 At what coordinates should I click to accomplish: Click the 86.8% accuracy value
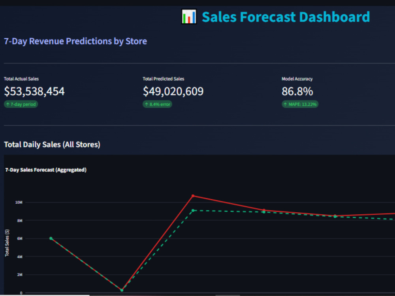tap(297, 91)
